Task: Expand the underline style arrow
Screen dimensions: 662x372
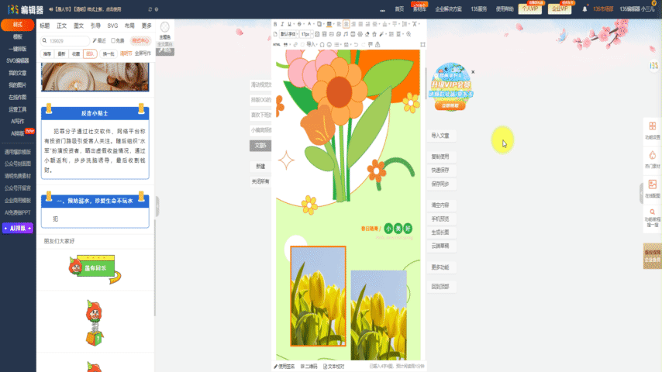Action: 294,24
